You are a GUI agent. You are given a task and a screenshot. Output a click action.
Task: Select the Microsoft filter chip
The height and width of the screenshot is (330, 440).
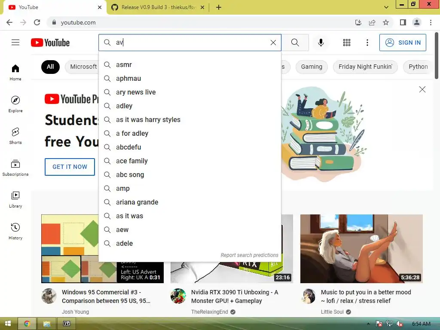pos(82,67)
